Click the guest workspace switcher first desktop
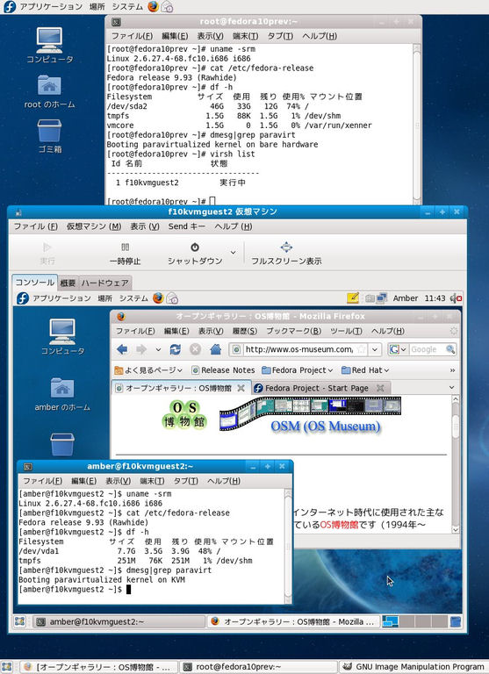This screenshot has width=489, height=674. pyautogui.click(x=390, y=621)
